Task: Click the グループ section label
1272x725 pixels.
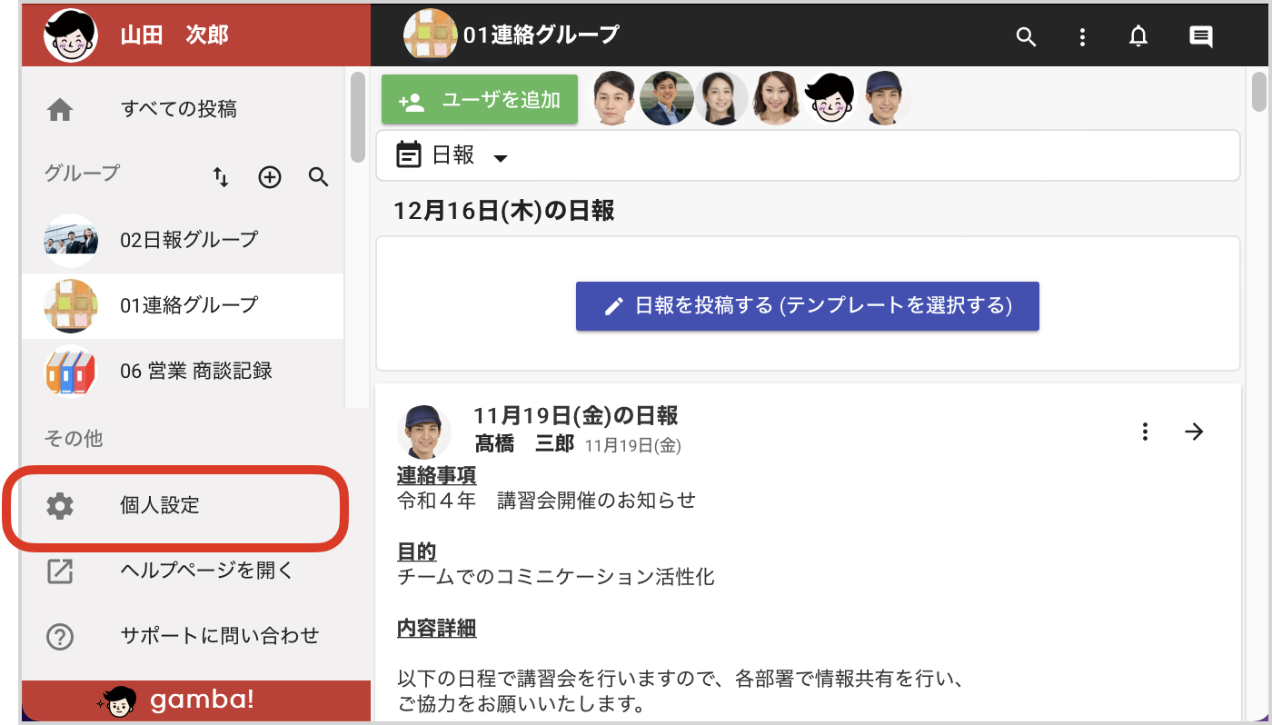Action: tap(82, 173)
